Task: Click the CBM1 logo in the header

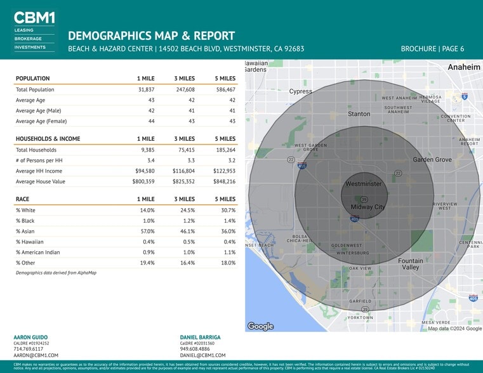Action: (x=34, y=17)
